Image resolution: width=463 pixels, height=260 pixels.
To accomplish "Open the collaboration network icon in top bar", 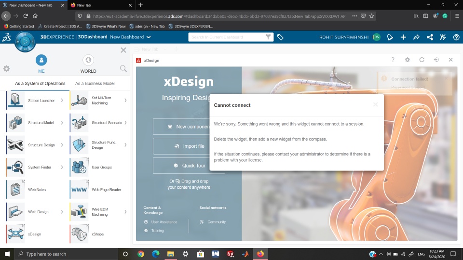I will (430, 37).
